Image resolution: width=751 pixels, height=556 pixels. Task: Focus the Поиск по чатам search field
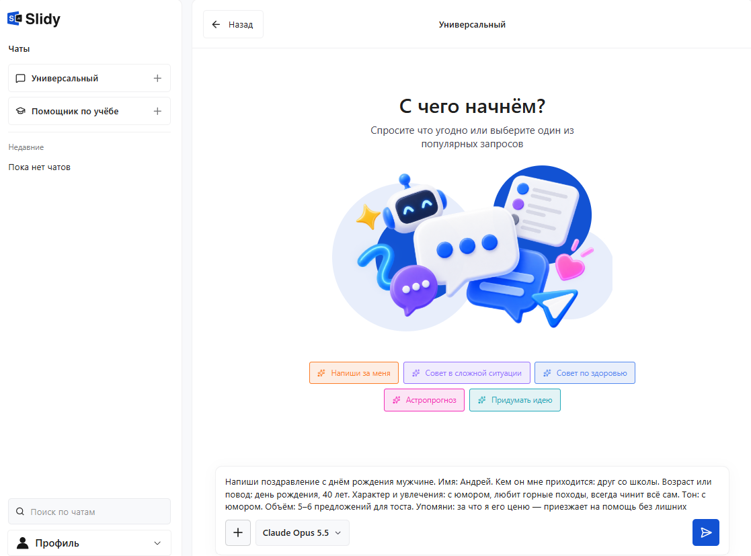(x=89, y=512)
